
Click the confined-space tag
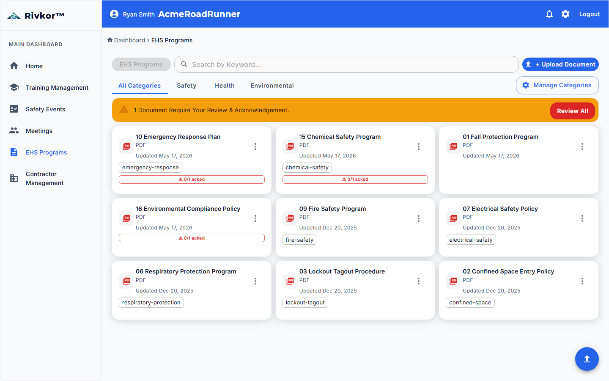(x=470, y=303)
